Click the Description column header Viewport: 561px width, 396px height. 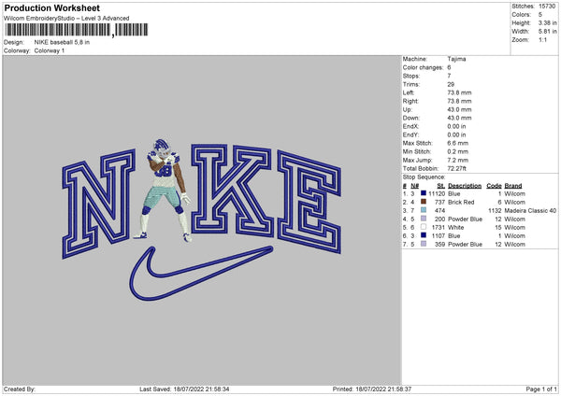point(465,186)
